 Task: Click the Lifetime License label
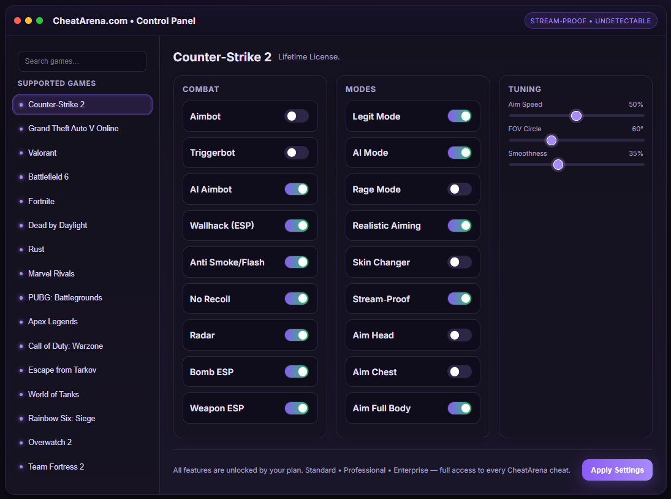309,57
